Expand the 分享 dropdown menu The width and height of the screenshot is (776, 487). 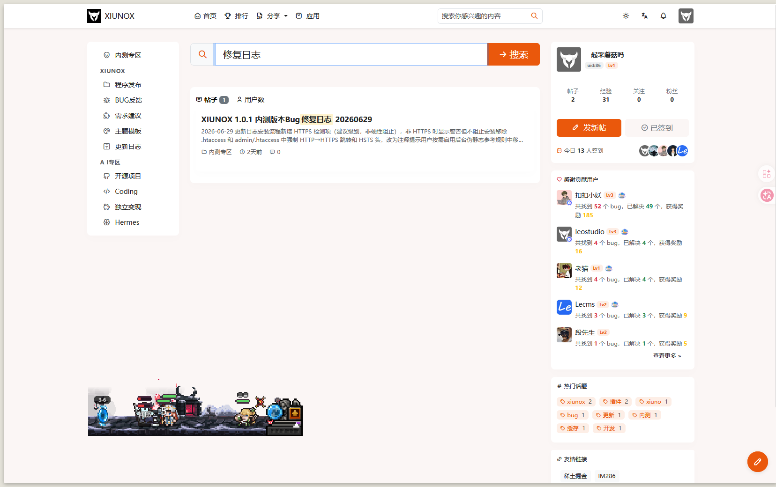(x=272, y=16)
